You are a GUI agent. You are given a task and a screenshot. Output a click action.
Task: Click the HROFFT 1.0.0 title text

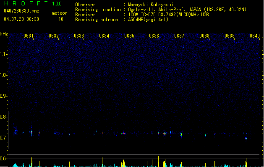click(33, 3)
